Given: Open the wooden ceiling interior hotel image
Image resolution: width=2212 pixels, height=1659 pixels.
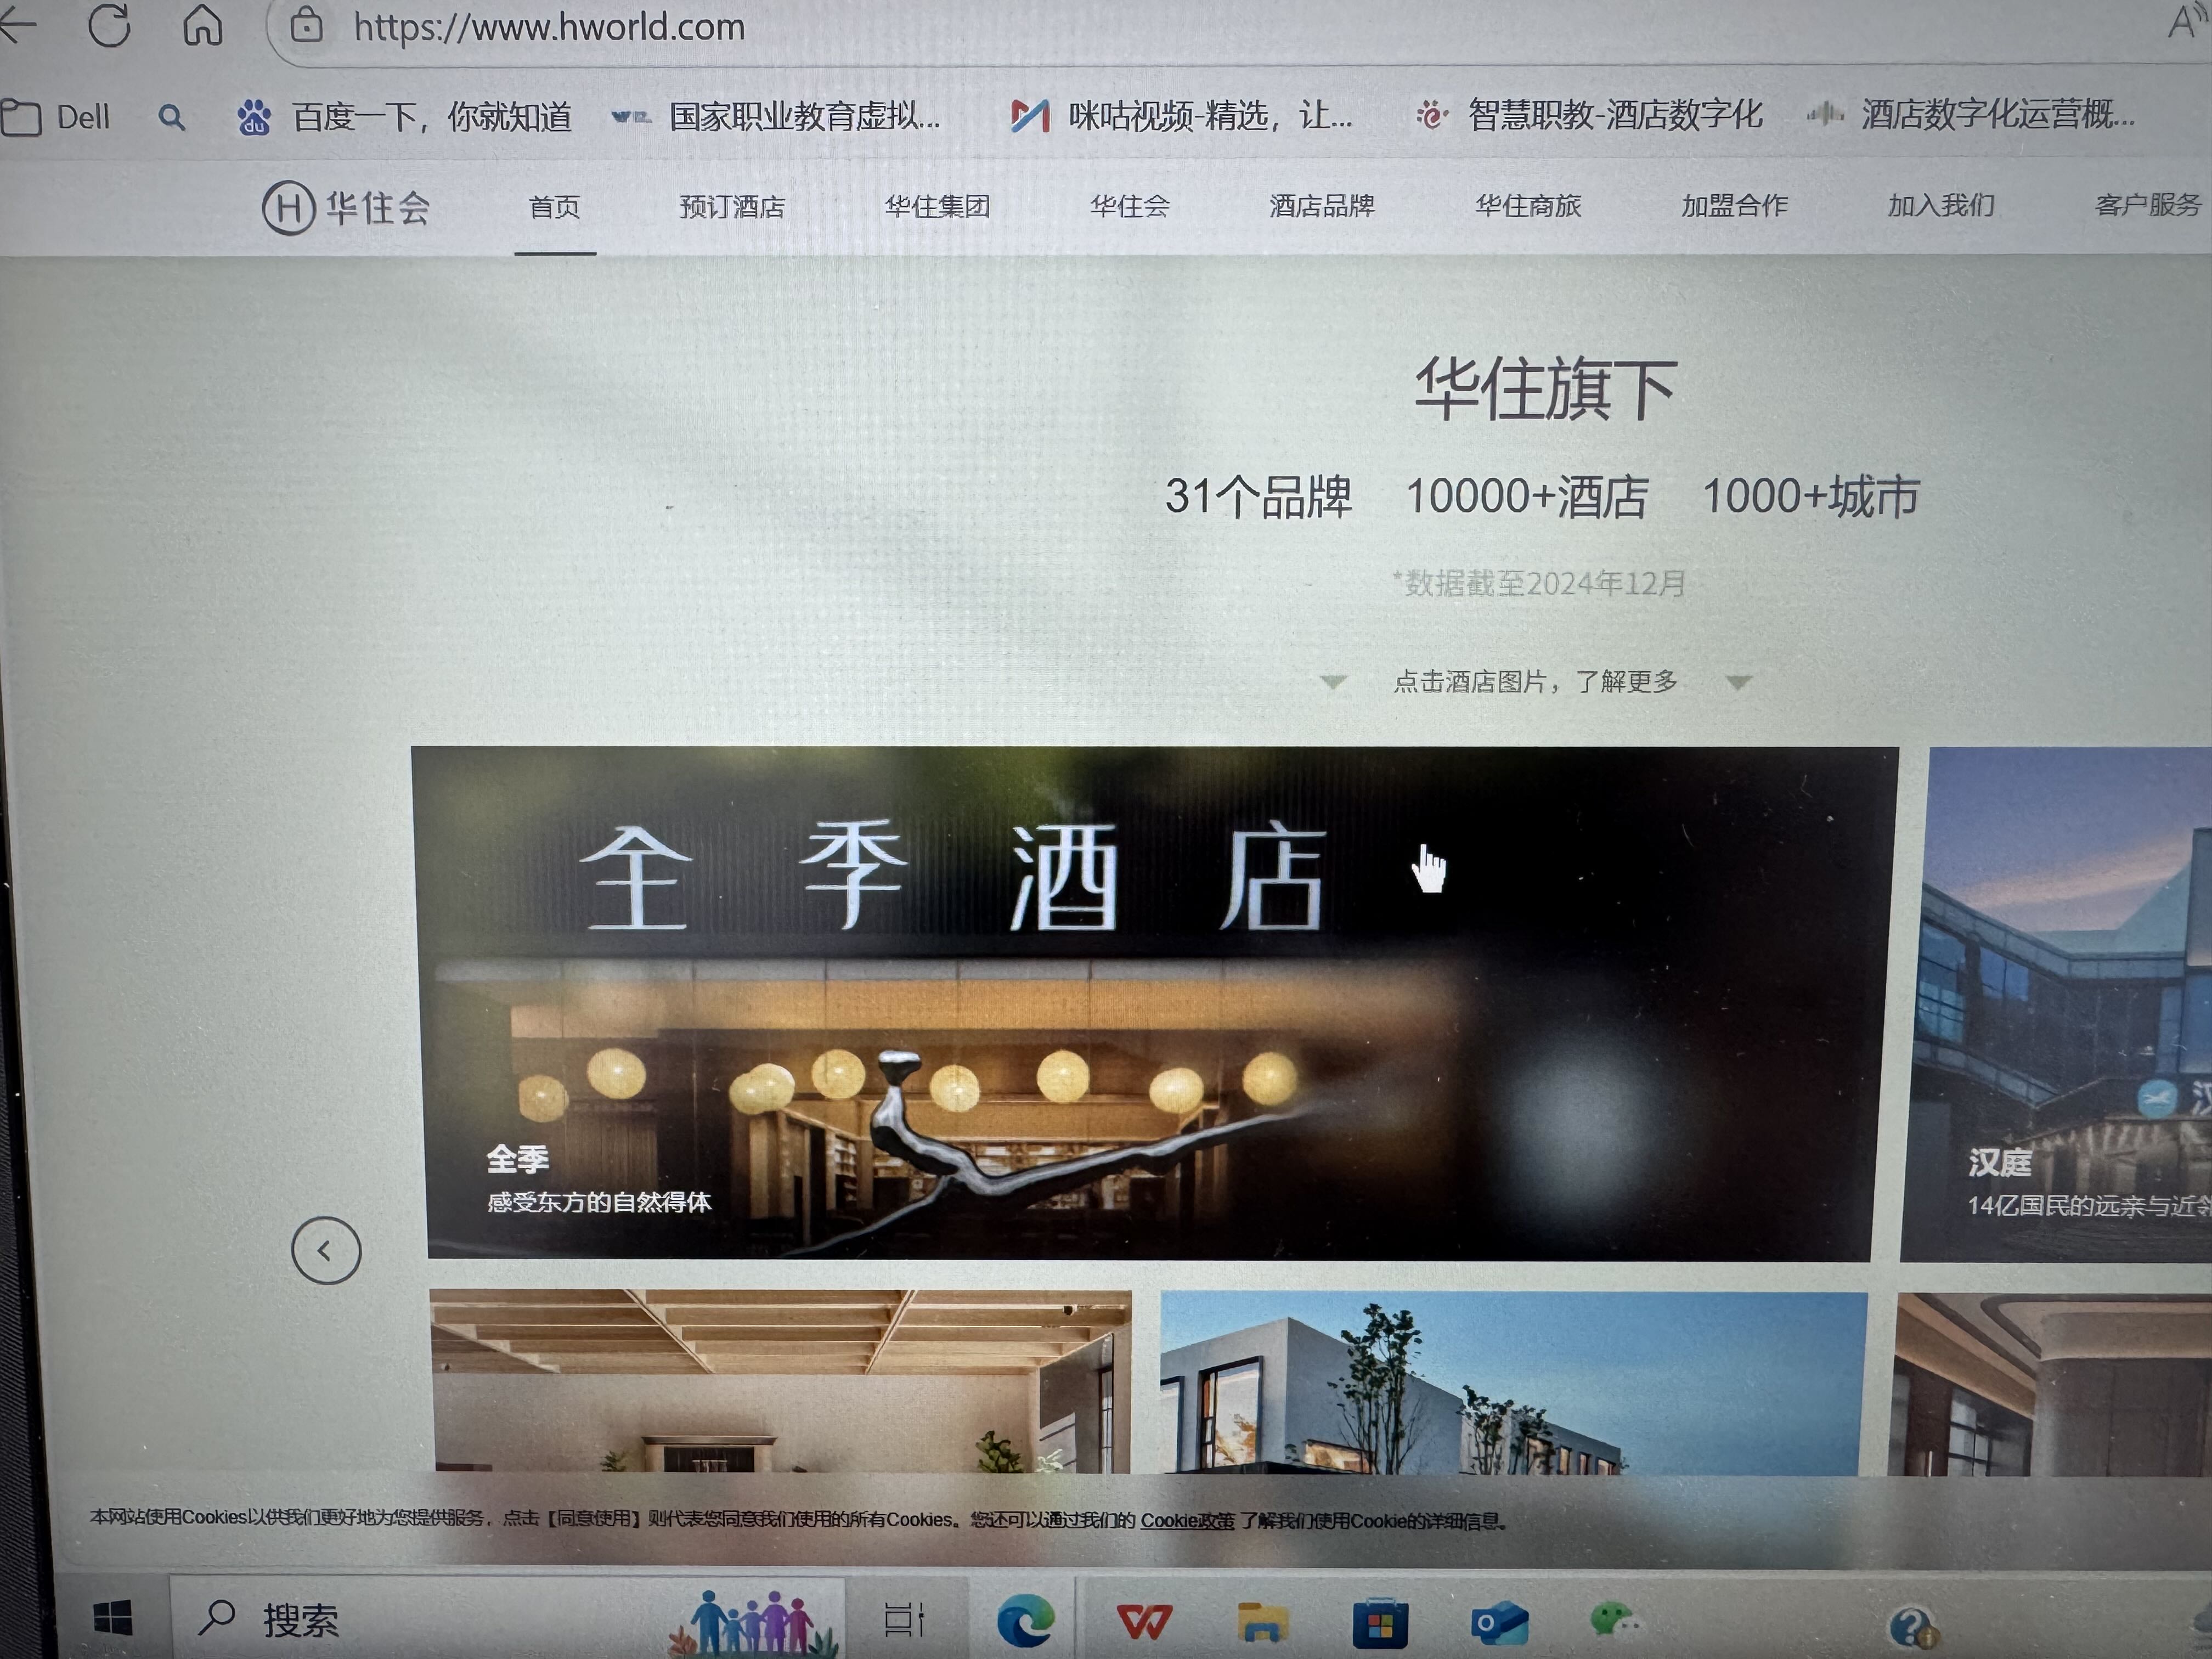Looking at the screenshot, I should (781, 1380).
